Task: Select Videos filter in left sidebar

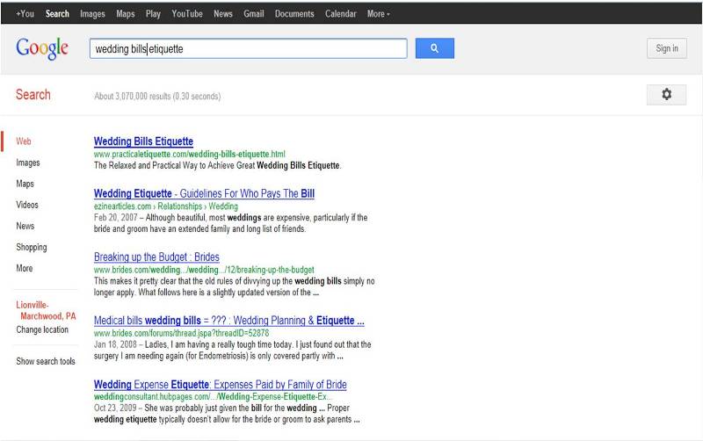Action: point(27,206)
